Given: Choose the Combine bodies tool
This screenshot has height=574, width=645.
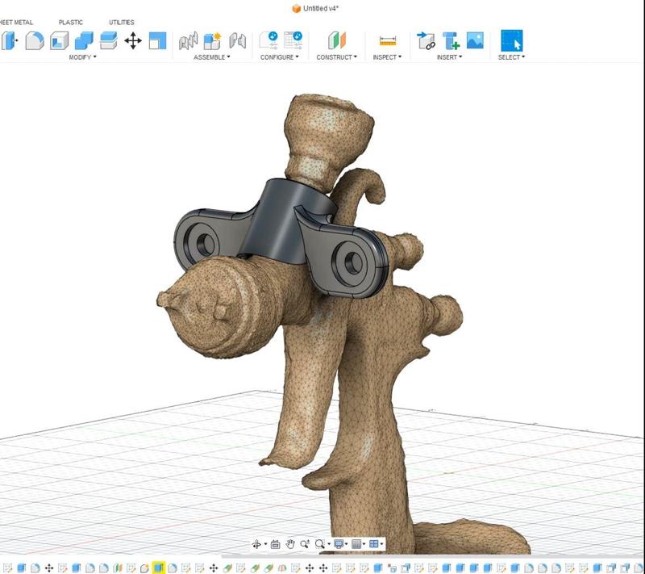Looking at the screenshot, I should pyautogui.click(x=84, y=40).
